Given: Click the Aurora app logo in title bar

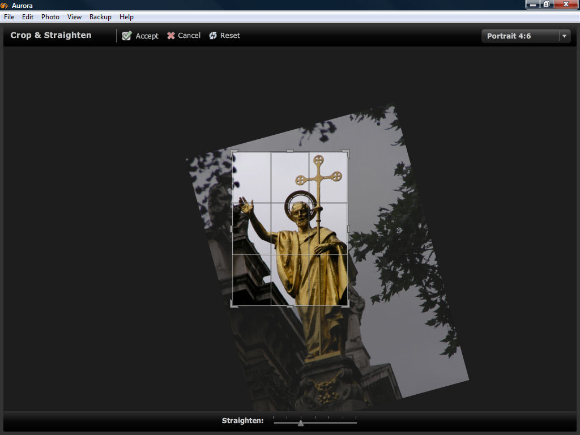Looking at the screenshot, I should (5, 5).
